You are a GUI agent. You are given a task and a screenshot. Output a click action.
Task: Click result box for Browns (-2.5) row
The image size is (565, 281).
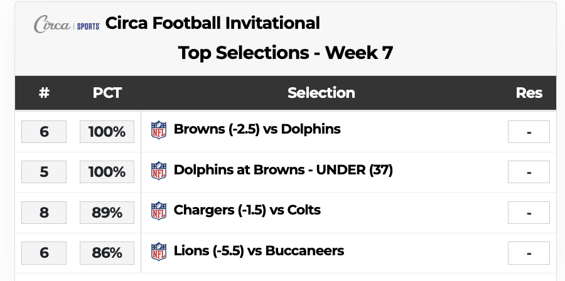coord(529,132)
